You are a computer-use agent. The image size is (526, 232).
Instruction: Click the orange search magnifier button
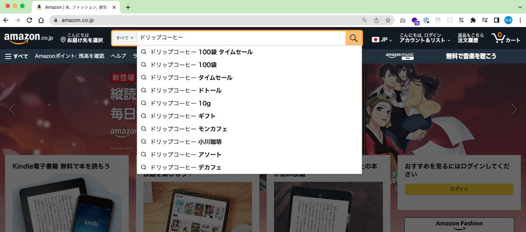(x=353, y=38)
